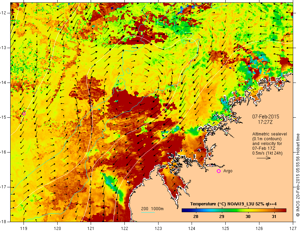Screen dimensions: 300x232
Task: Click longitude axis label "122"
Action: [x=124, y=228]
